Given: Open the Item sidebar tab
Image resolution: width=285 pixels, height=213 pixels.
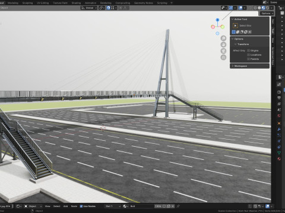Looking at the screenshot, I should coord(273,22).
